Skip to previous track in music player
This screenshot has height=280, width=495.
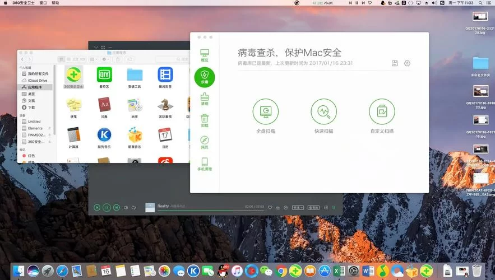(x=97, y=207)
